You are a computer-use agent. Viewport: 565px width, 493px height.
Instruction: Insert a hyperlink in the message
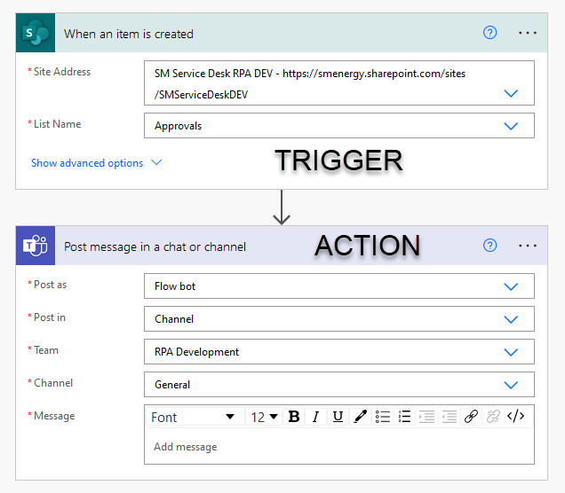pyautogui.click(x=471, y=417)
